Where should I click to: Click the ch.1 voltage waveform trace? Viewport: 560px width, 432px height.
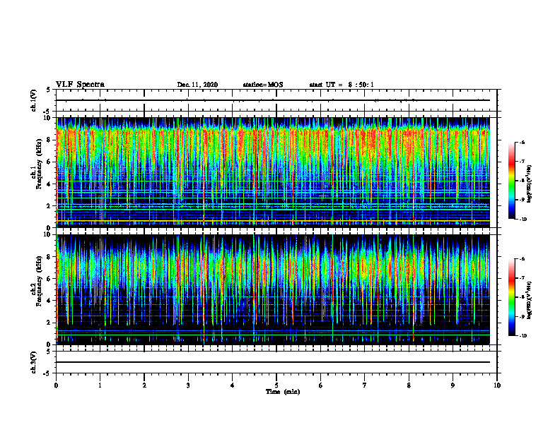tap(273, 100)
